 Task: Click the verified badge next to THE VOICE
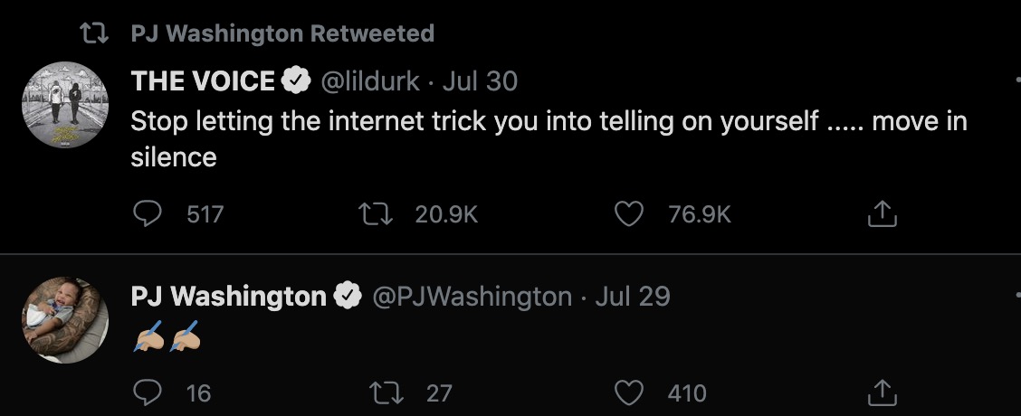[297, 81]
